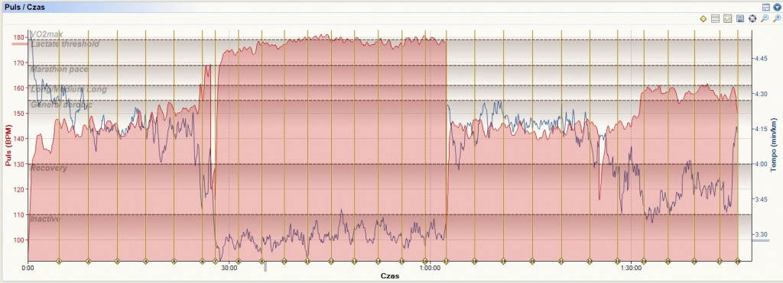Click the Inactive zone label
The height and width of the screenshot is (283, 783).
[45, 219]
